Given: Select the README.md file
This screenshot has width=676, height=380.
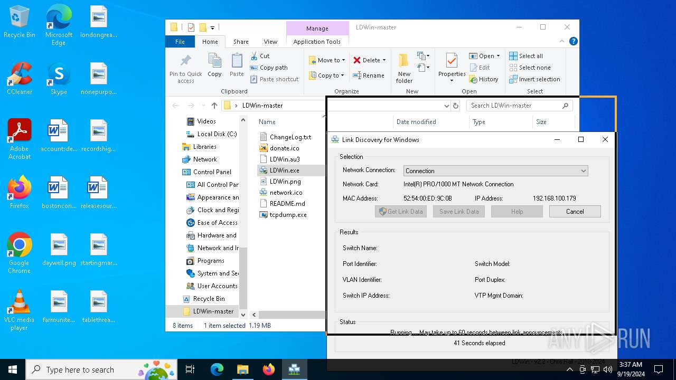Looking at the screenshot, I should click(x=287, y=204).
